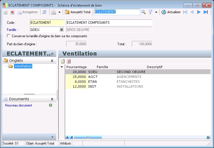This screenshot has height=148, width=214.
Task: Click the green plus add document icon
Action: tap(51, 105)
